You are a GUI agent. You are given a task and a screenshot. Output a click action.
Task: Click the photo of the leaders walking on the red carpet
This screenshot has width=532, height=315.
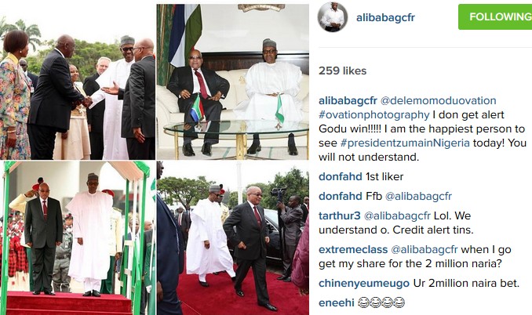233,238
